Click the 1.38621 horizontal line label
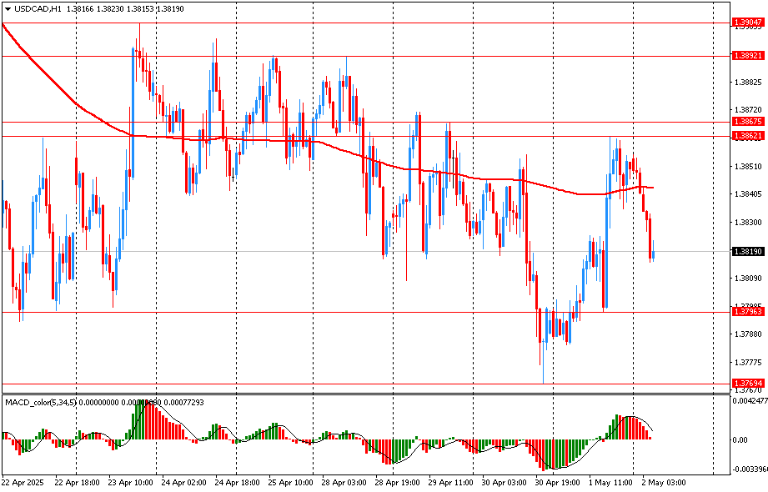The width and height of the screenshot is (768, 492). [747, 135]
